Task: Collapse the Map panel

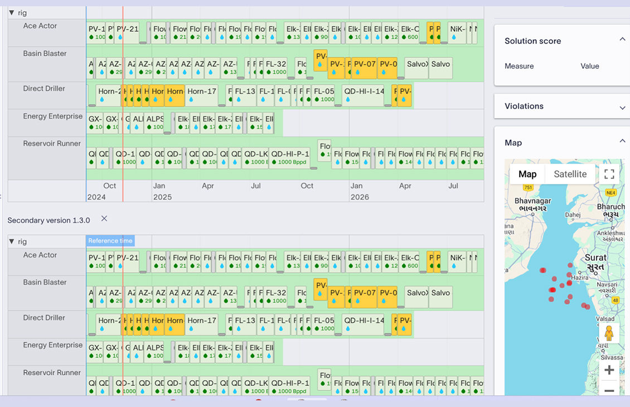Action: (x=623, y=142)
